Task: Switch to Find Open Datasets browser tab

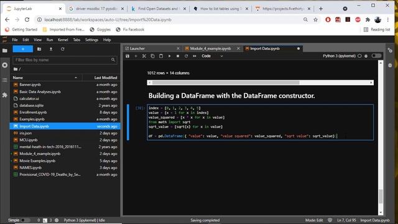Action: [159, 9]
